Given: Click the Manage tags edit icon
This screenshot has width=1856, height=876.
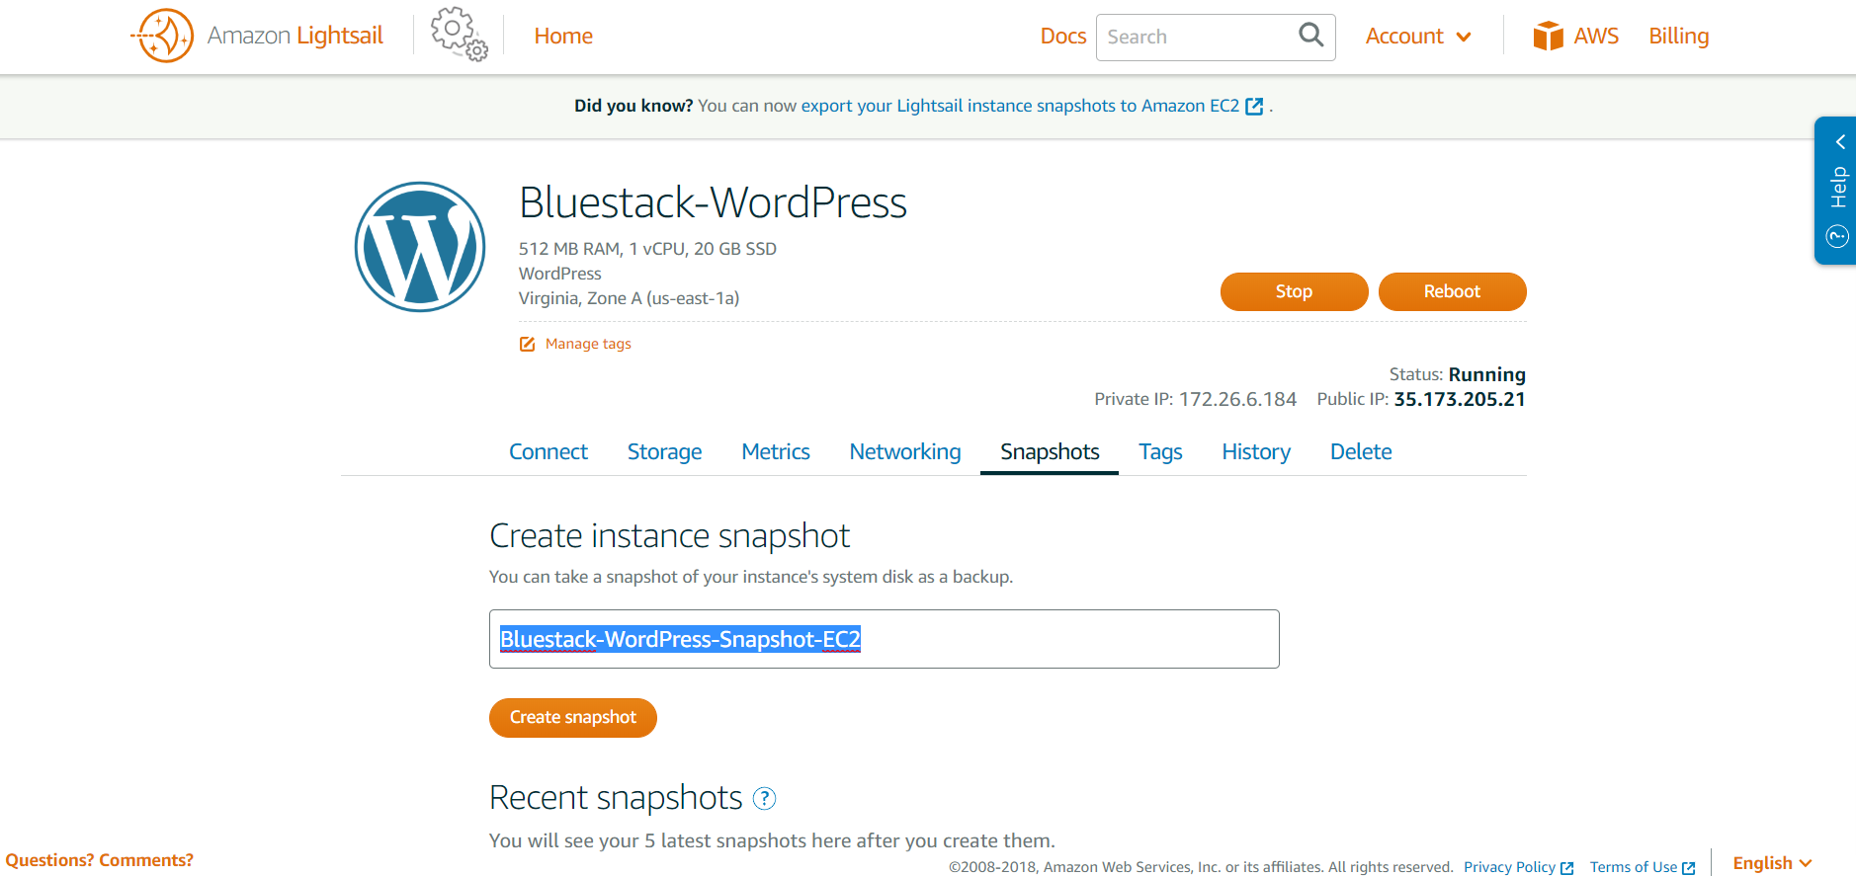Looking at the screenshot, I should [528, 344].
